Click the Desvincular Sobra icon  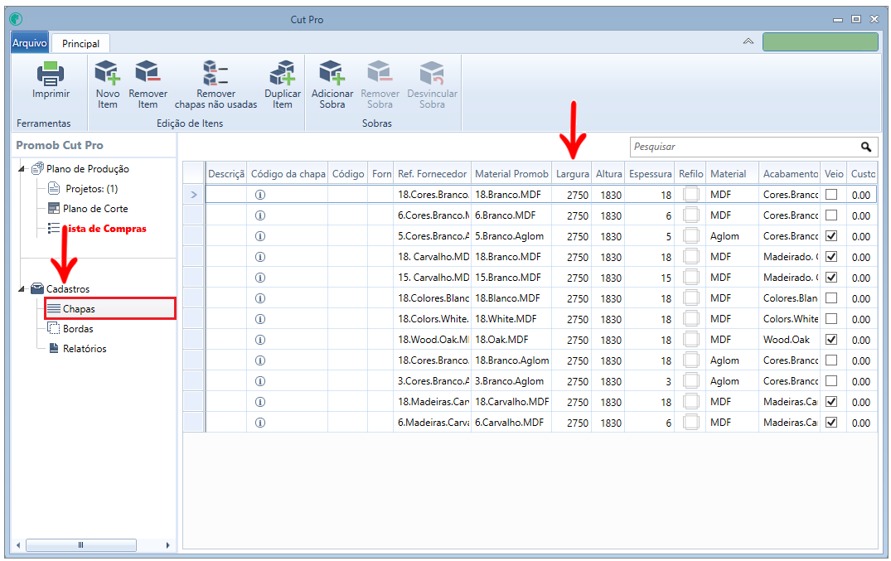coord(432,73)
